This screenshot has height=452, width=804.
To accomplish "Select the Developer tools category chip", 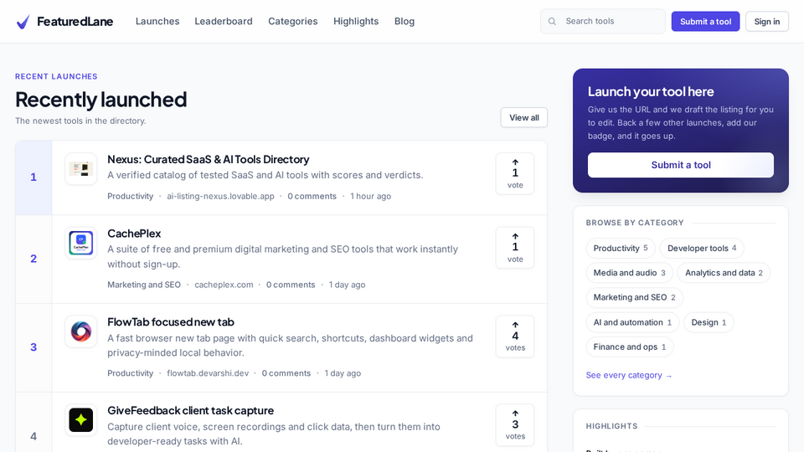I will coord(702,248).
